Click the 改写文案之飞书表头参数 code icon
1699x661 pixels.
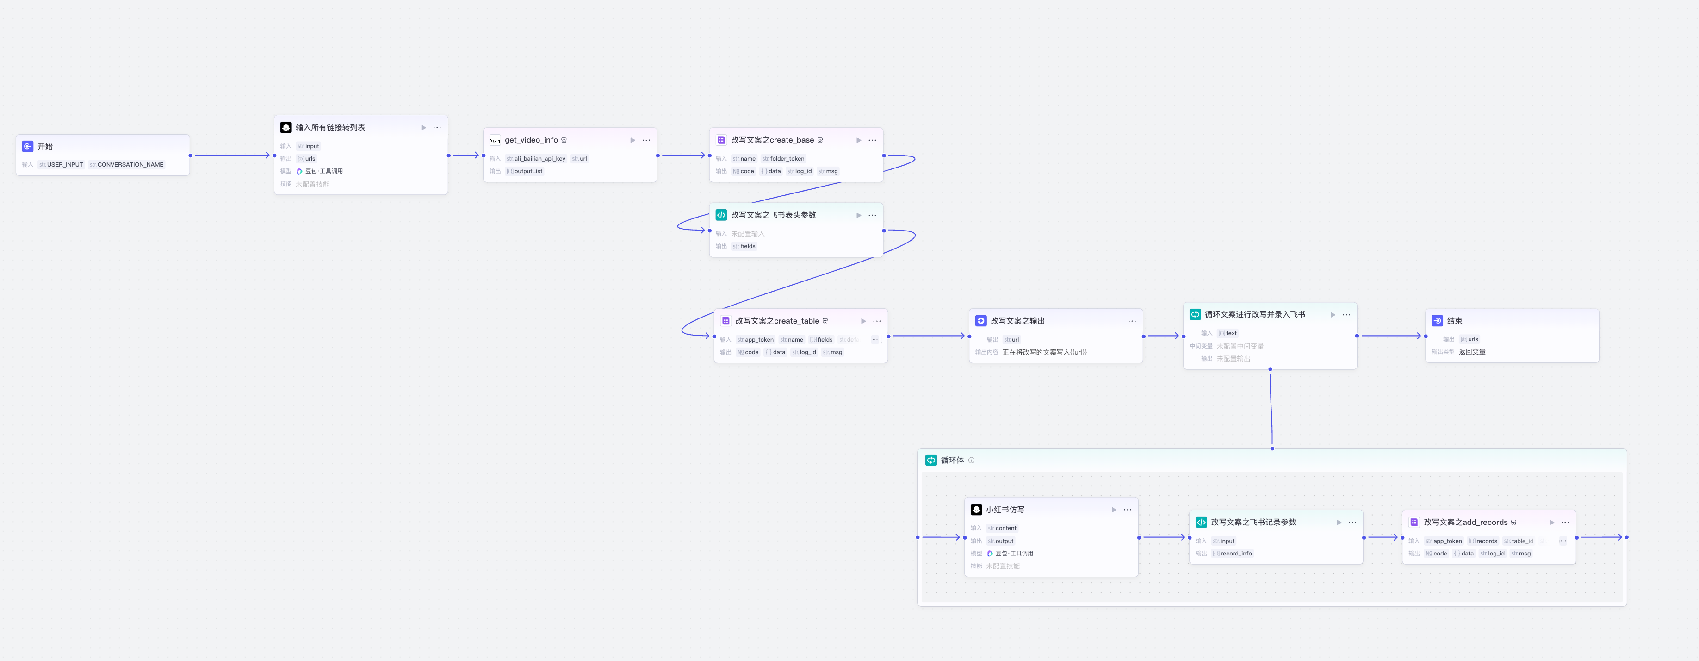tap(721, 215)
